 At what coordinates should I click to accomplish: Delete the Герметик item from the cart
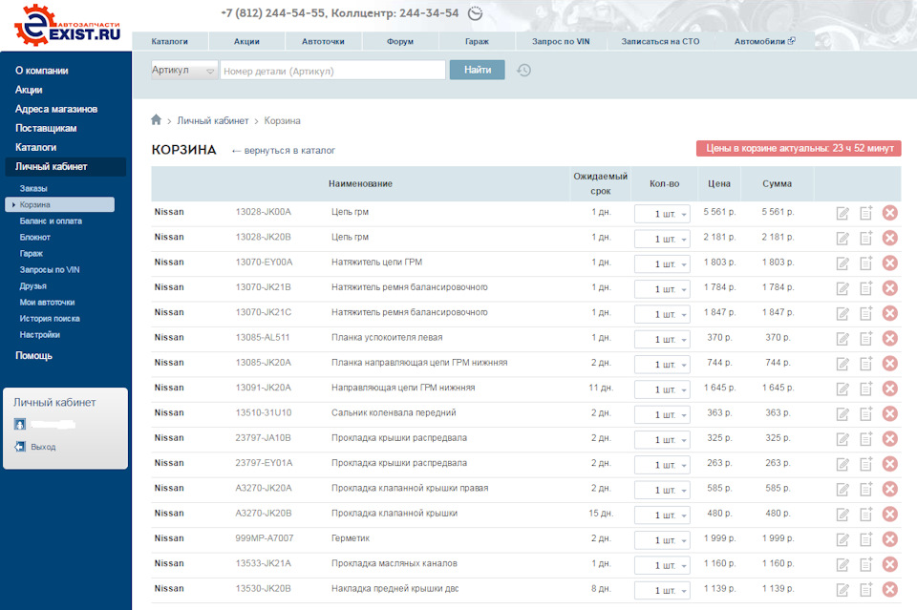[889, 539]
